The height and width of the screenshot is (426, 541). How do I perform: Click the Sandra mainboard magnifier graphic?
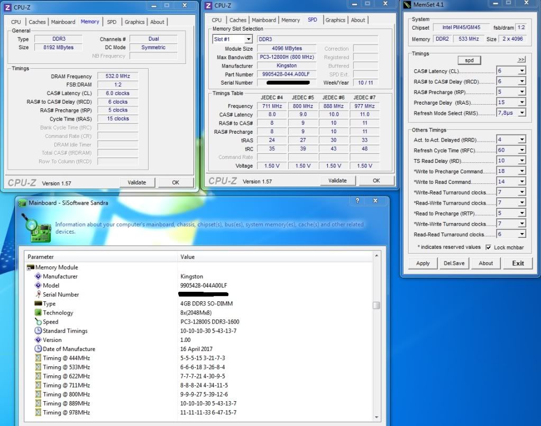pos(36,228)
